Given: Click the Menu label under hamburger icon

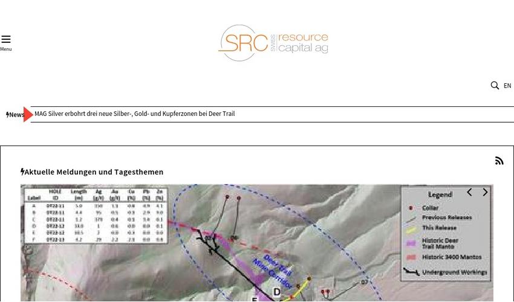Looking at the screenshot, I should (x=6, y=49).
